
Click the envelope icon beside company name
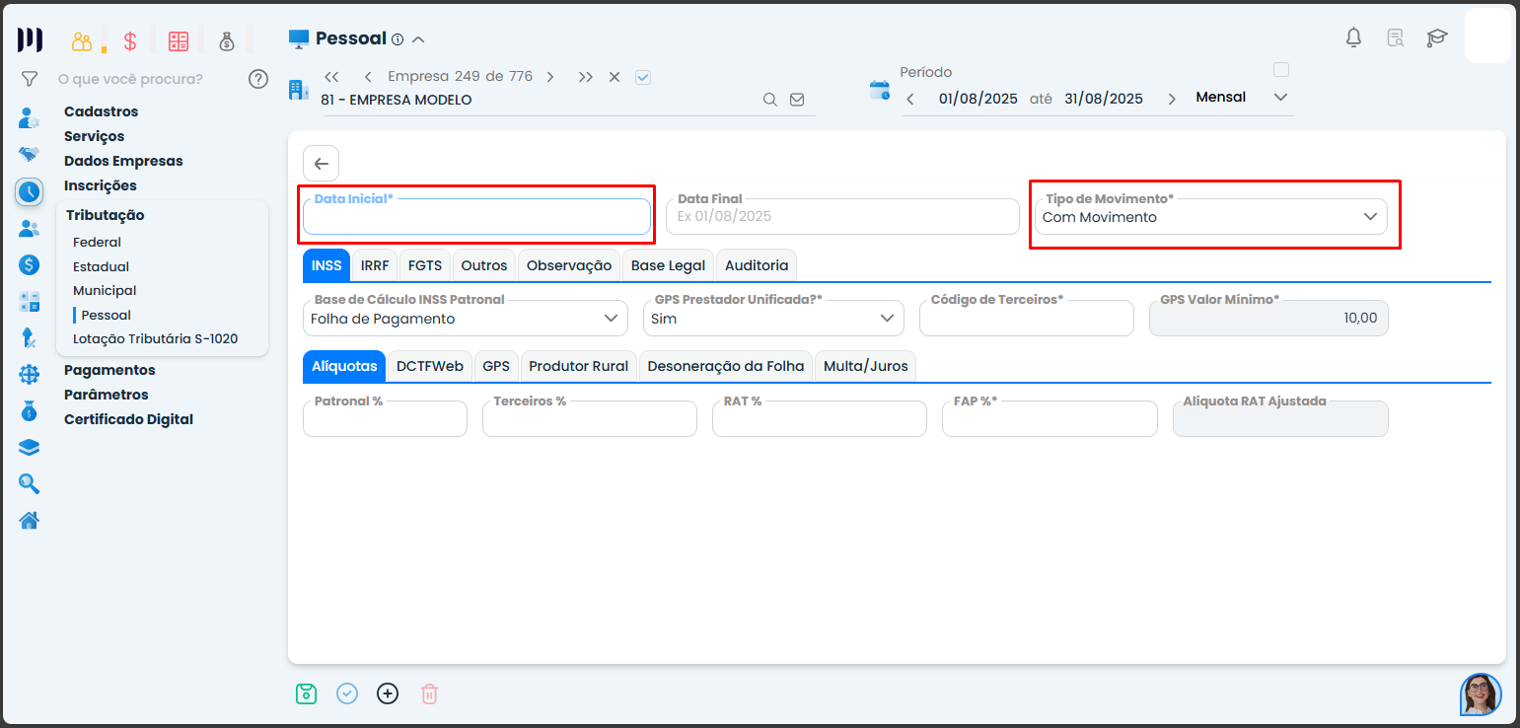pos(797,100)
